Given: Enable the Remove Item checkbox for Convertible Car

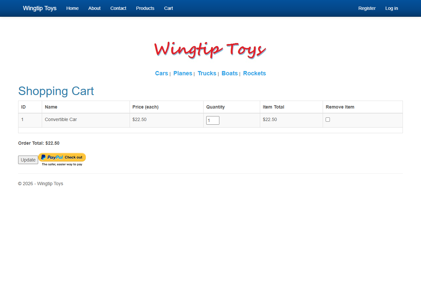Looking at the screenshot, I should 328,119.
